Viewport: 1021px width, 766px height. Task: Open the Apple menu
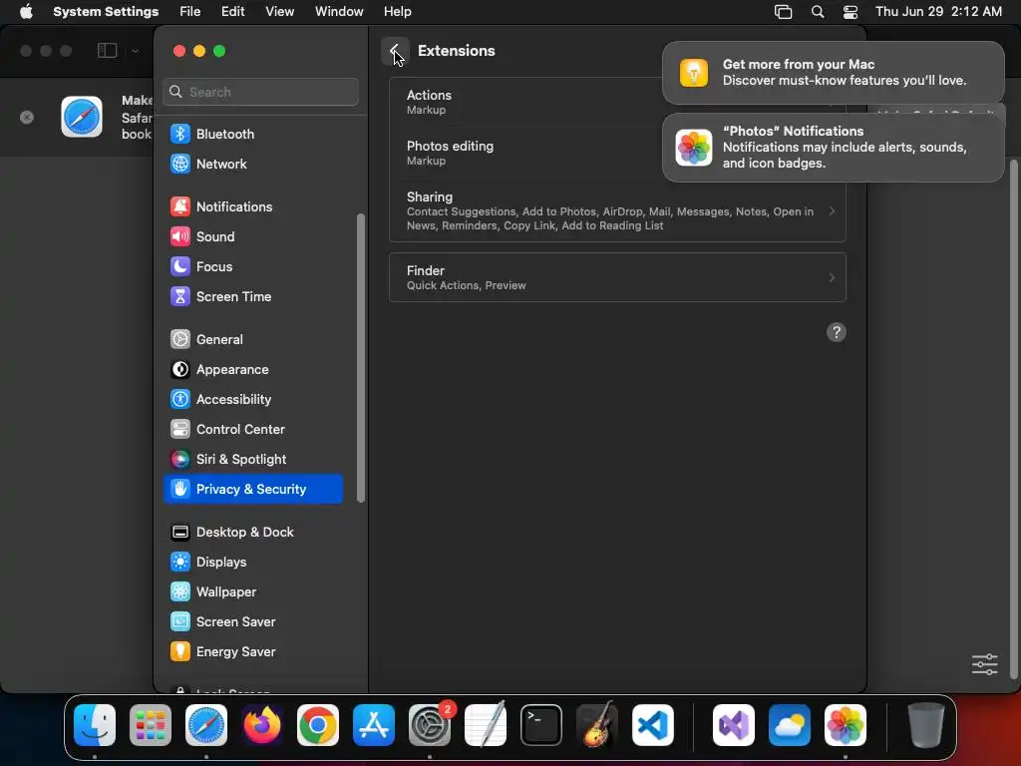coord(26,12)
